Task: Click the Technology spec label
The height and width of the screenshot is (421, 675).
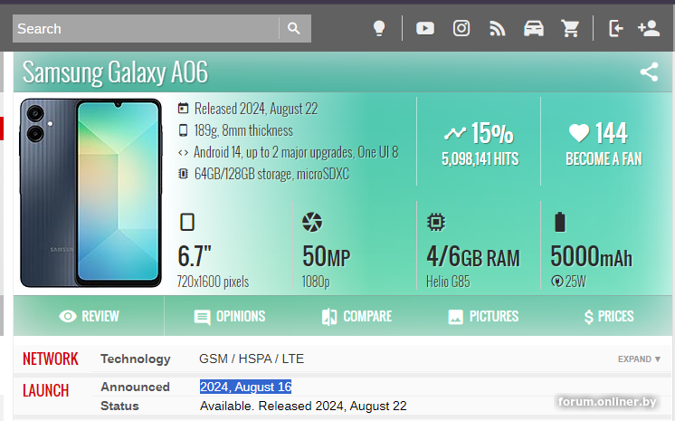Action: [136, 359]
